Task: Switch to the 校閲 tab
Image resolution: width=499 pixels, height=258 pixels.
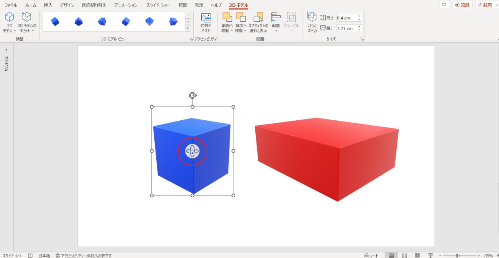Action: click(183, 5)
